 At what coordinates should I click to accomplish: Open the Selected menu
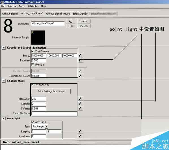coord(12,6)
